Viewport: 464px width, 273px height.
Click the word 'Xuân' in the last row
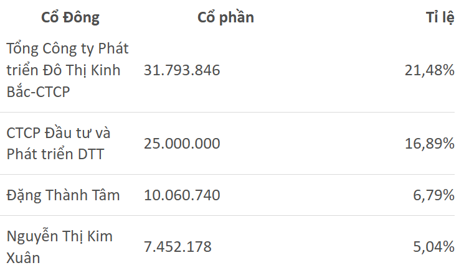24,257
